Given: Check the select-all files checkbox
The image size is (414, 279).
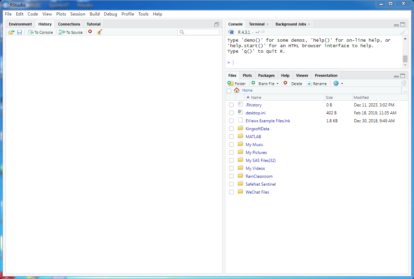Looking at the screenshot, I should [x=229, y=91].
